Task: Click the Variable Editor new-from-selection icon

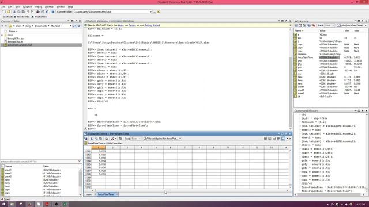Action: coord(86,139)
